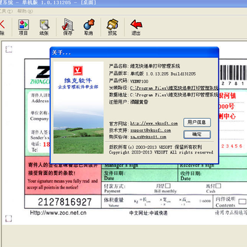Image resolution: width=247 pixels, height=247 pixels.
Task: Save the template with the 保存 icon
Action: [68, 27]
